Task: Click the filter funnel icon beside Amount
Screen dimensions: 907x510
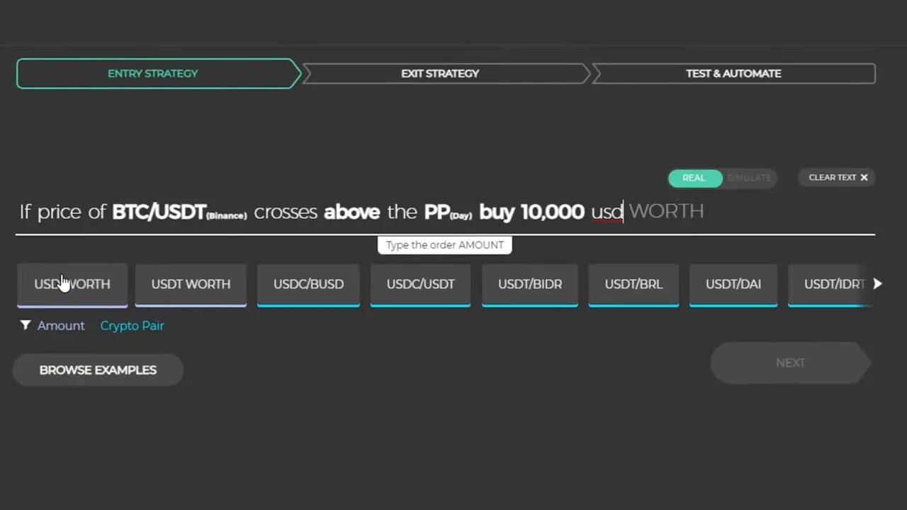Action: [25, 325]
